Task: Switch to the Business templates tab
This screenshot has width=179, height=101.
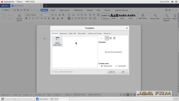Action: [x=63, y=33]
